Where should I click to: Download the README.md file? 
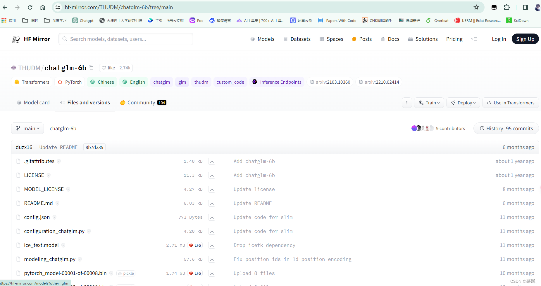tap(212, 203)
